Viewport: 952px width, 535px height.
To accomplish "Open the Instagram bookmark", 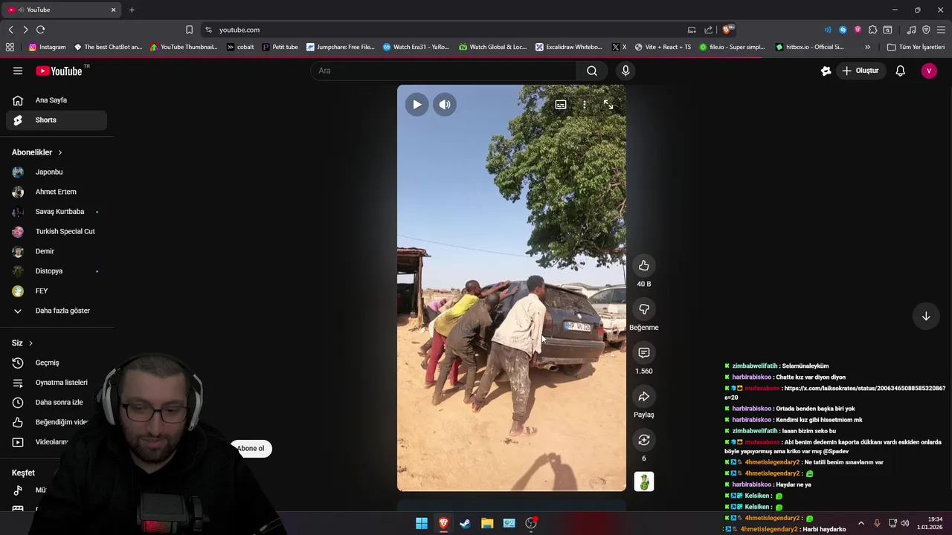I will point(47,47).
